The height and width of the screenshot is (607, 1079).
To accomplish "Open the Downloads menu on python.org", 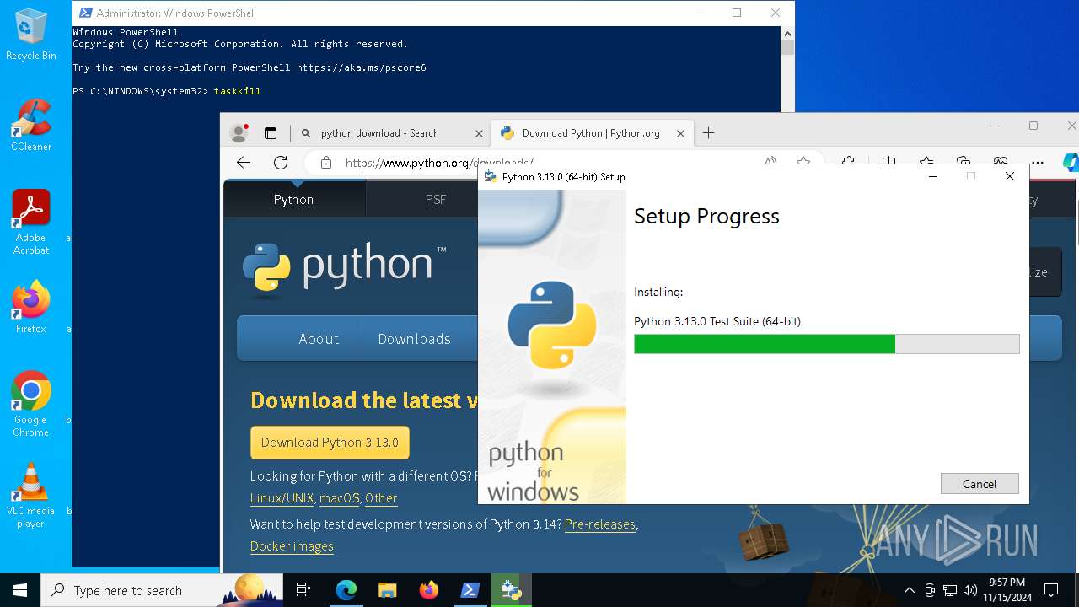I will pos(414,339).
